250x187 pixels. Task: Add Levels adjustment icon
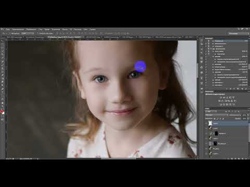pos(224,98)
